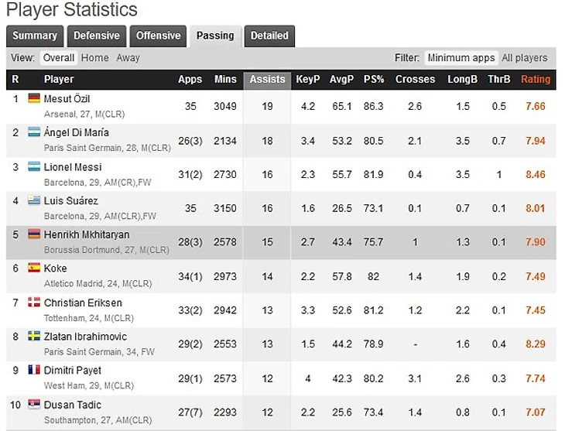The image size is (565, 431).
Task: Click the Armenian flag beside Henrikh Mkhitaryan
Action: 34,234
